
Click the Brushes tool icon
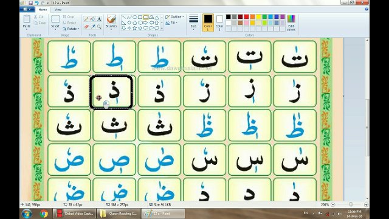point(111,19)
